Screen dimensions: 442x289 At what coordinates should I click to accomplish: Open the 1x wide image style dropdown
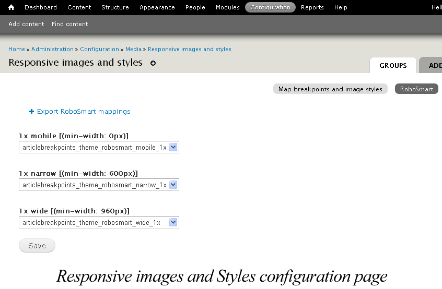pyautogui.click(x=99, y=222)
